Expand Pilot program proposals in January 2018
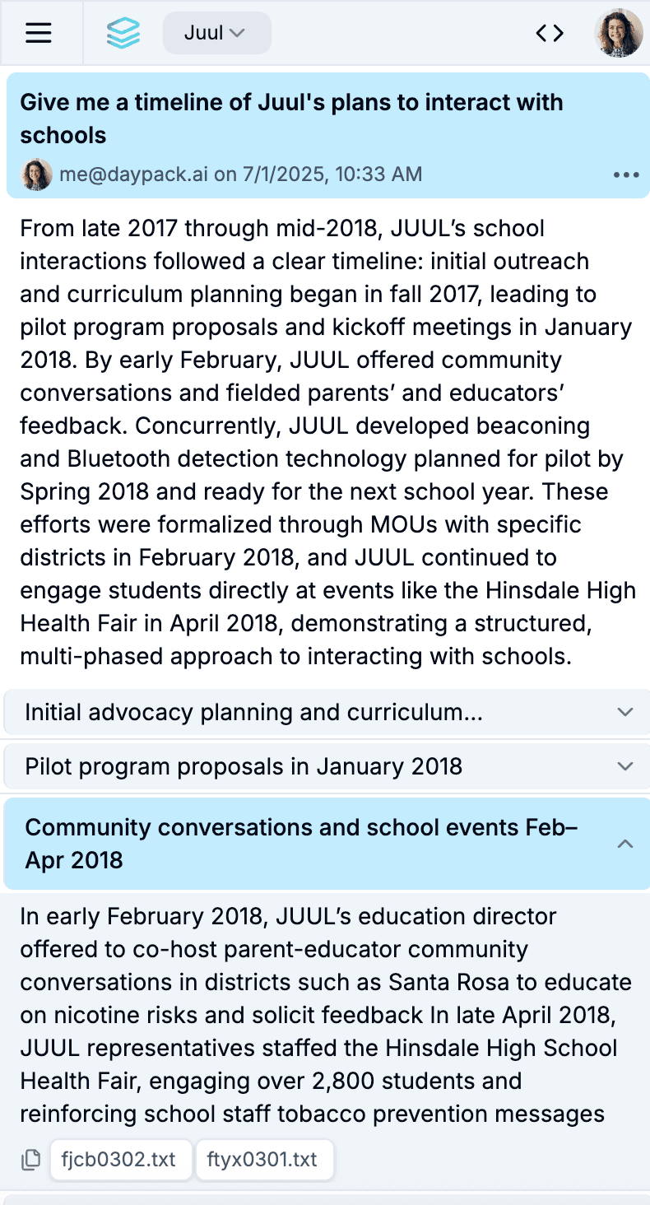This screenshot has width=650, height=1205. pos(244,767)
